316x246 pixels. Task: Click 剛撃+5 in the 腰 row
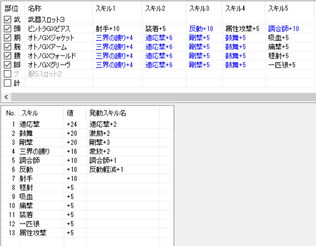200,56
